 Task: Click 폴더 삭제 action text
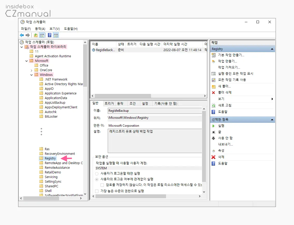coord(225,92)
